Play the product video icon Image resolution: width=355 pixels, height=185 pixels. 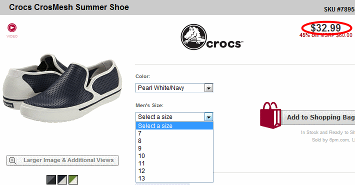(x=12, y=28)
